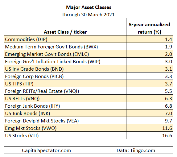Image resolution: width=177 pixels, height=157 pixels.
Task: Click Foreign Corp Bonds (PICB) label
Action: 34,76
